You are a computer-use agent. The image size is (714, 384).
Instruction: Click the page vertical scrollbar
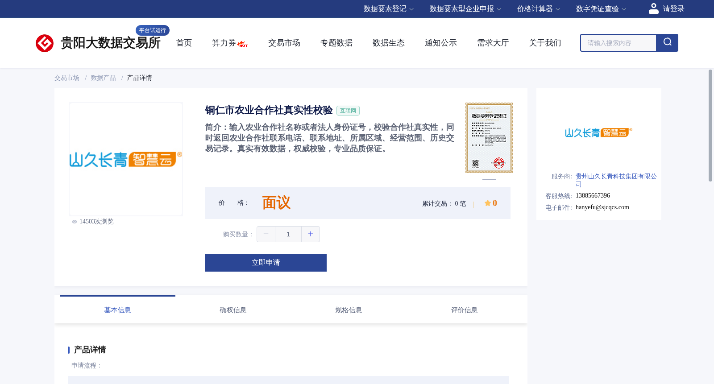tap(710, 125)
